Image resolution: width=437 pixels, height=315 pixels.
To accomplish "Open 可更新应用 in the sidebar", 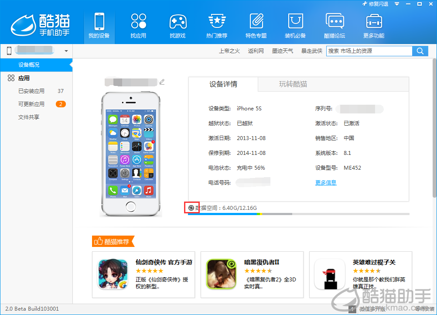I will coord(31,104).
